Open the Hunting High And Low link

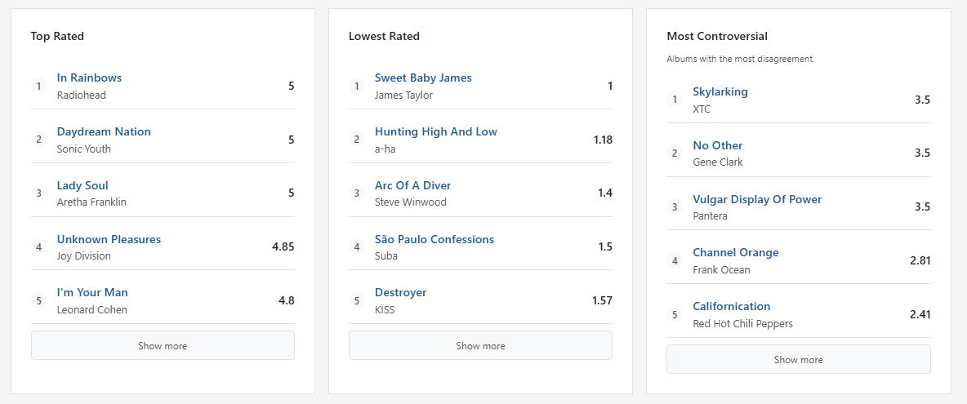pyautogui.click(x=436, y=131)
